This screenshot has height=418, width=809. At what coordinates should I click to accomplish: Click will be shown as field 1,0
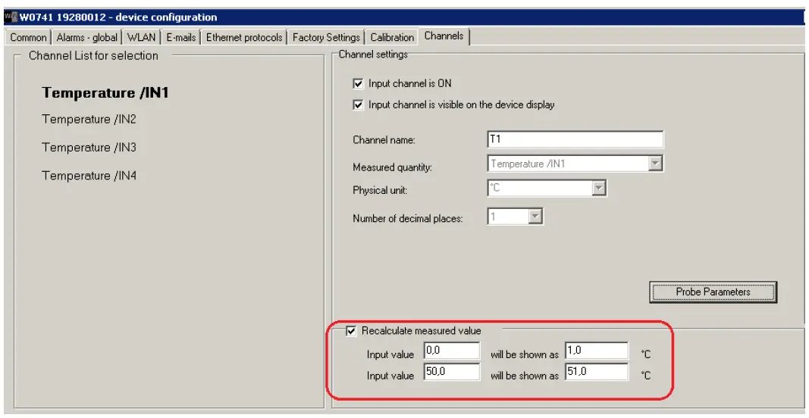(x=597, y=351)
